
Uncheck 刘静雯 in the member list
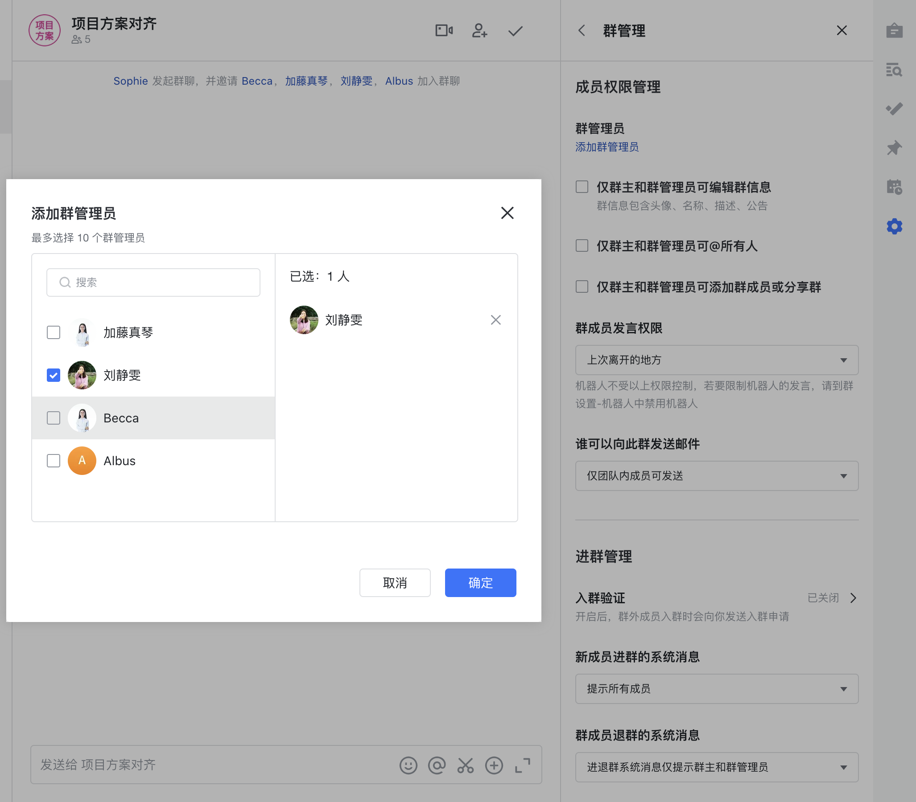54,375
